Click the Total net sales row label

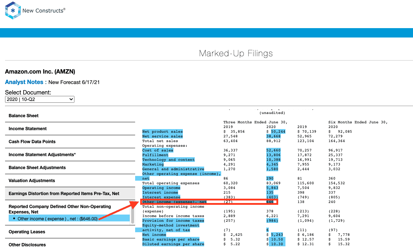pos(160,141)
